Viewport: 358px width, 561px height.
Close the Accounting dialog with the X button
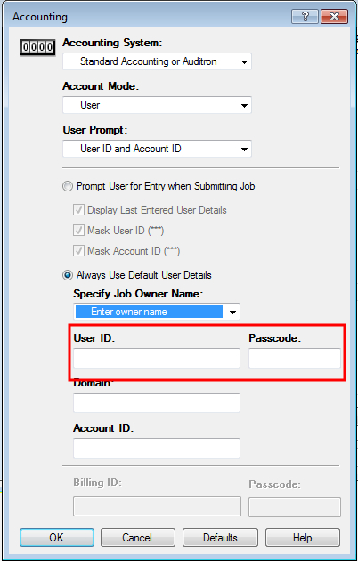click(x=334, y=16)
